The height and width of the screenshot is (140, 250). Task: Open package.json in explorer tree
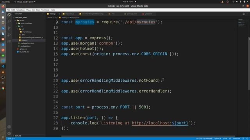pyautogui.click(x=25, y=46)
